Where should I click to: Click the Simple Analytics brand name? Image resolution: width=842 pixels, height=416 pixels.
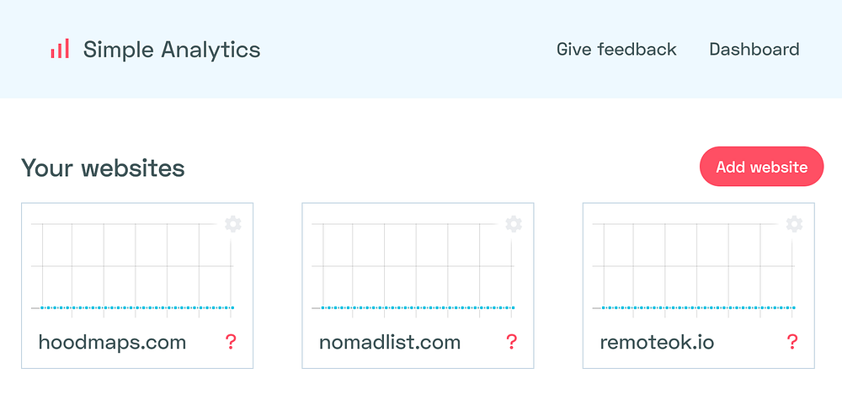point(172,50)
